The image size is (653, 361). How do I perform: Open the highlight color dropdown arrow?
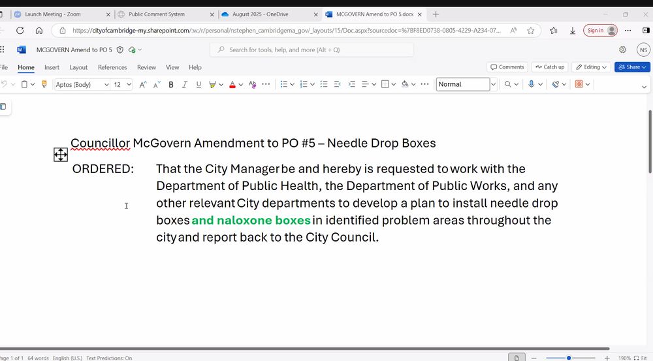pyautogui.click(x=221, y=84)
